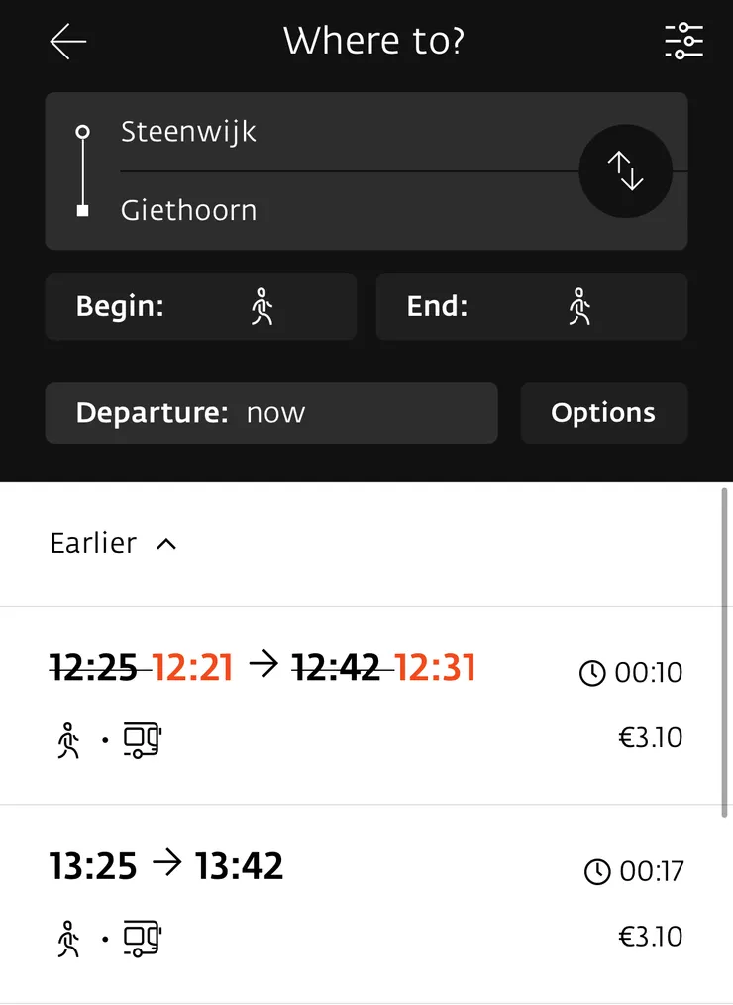This screenshot has height=1005, width=733.
Task: Open the filter settings sliders icon
Action: pyautogui.click(x=683, y=42)
